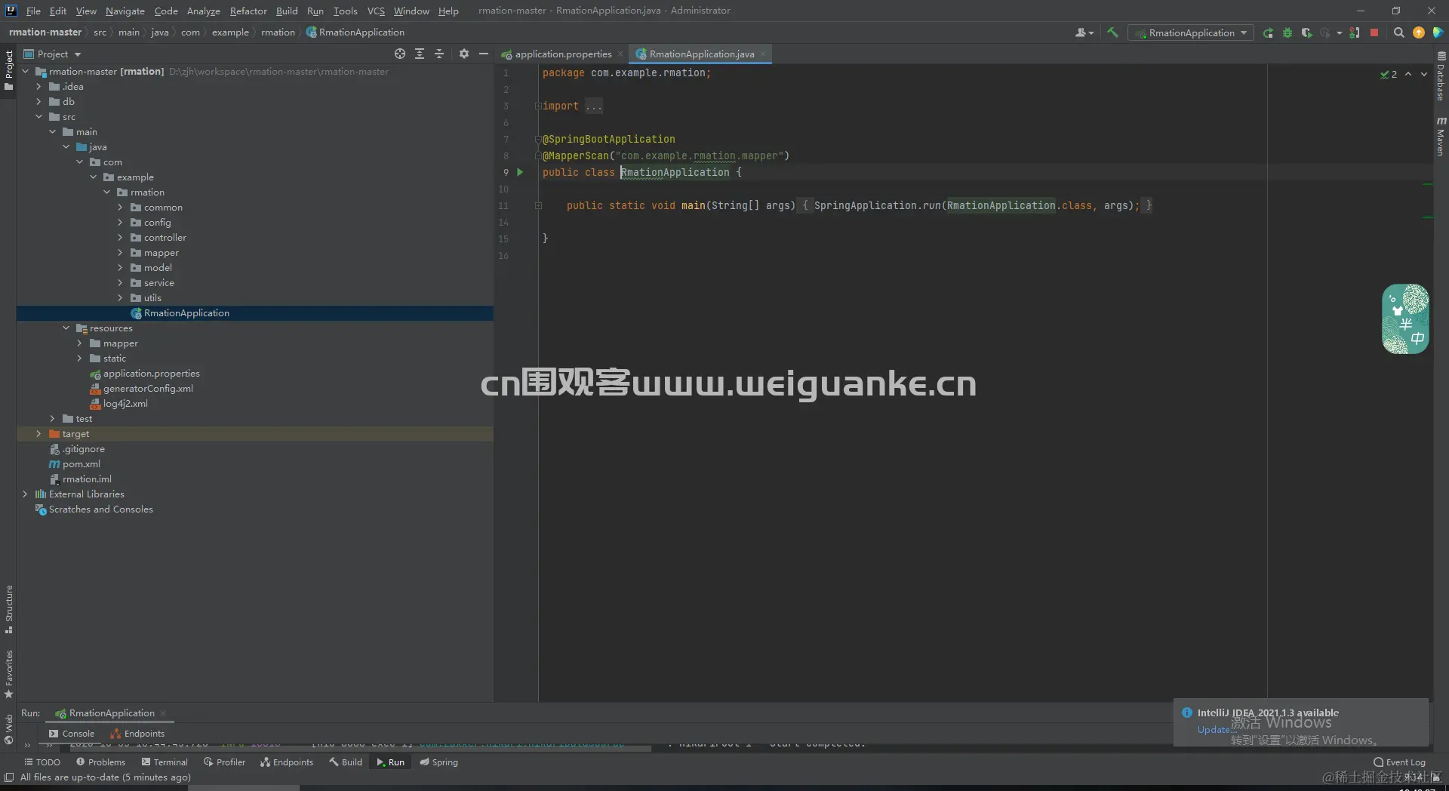Click the user account icon in toolbar
This screenshot has height=791, width=1449.
1084,32
